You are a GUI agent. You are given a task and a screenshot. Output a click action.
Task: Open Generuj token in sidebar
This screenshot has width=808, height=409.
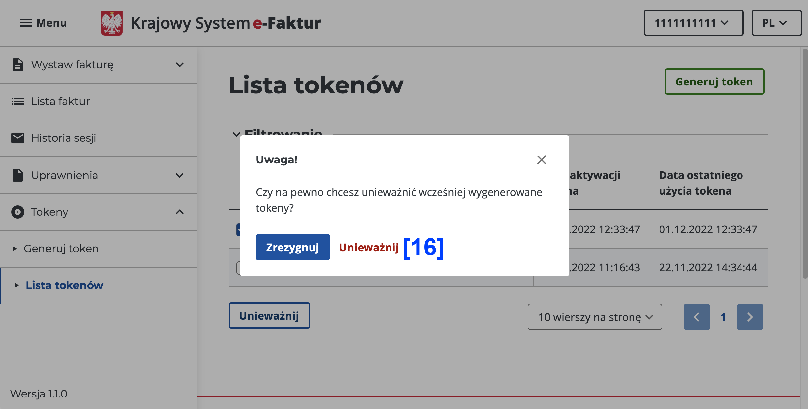(x=61, y=249)
